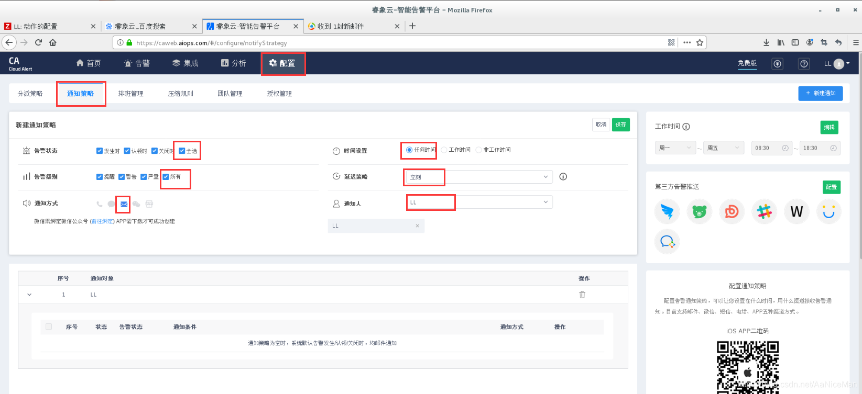This screenshot has height=394, width=862.
Task: Click the green 编辑 work time button
Action: (829, 127)
